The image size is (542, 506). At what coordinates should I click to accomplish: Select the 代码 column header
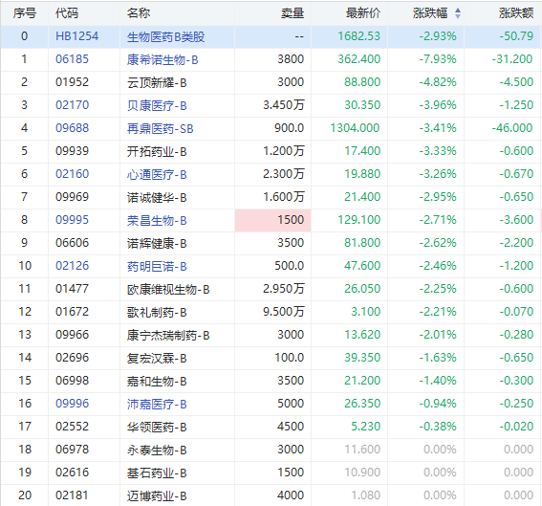(67, 13)
